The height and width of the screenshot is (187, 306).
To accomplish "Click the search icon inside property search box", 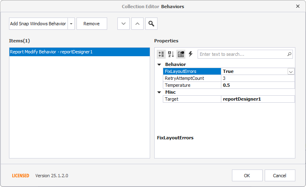I will coord(289,54).
